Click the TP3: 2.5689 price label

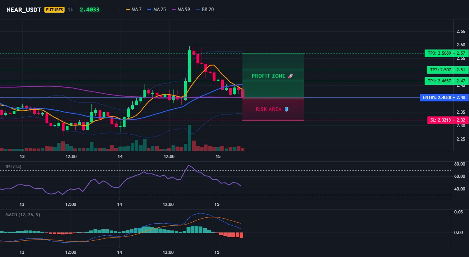pos(439,53)
